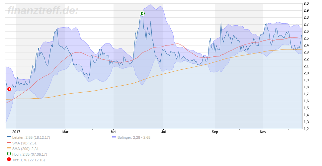The image size is (322, 166).
Task: Click the green H icon in legend
Action: click(x=9, y=154)
